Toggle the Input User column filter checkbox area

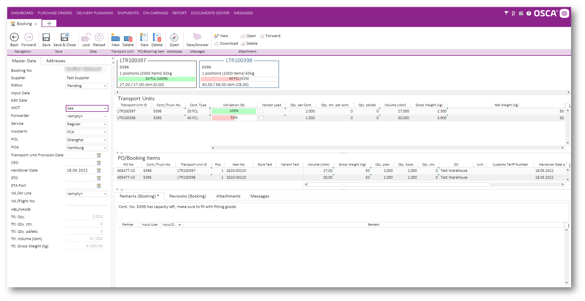tap(150, 225)
